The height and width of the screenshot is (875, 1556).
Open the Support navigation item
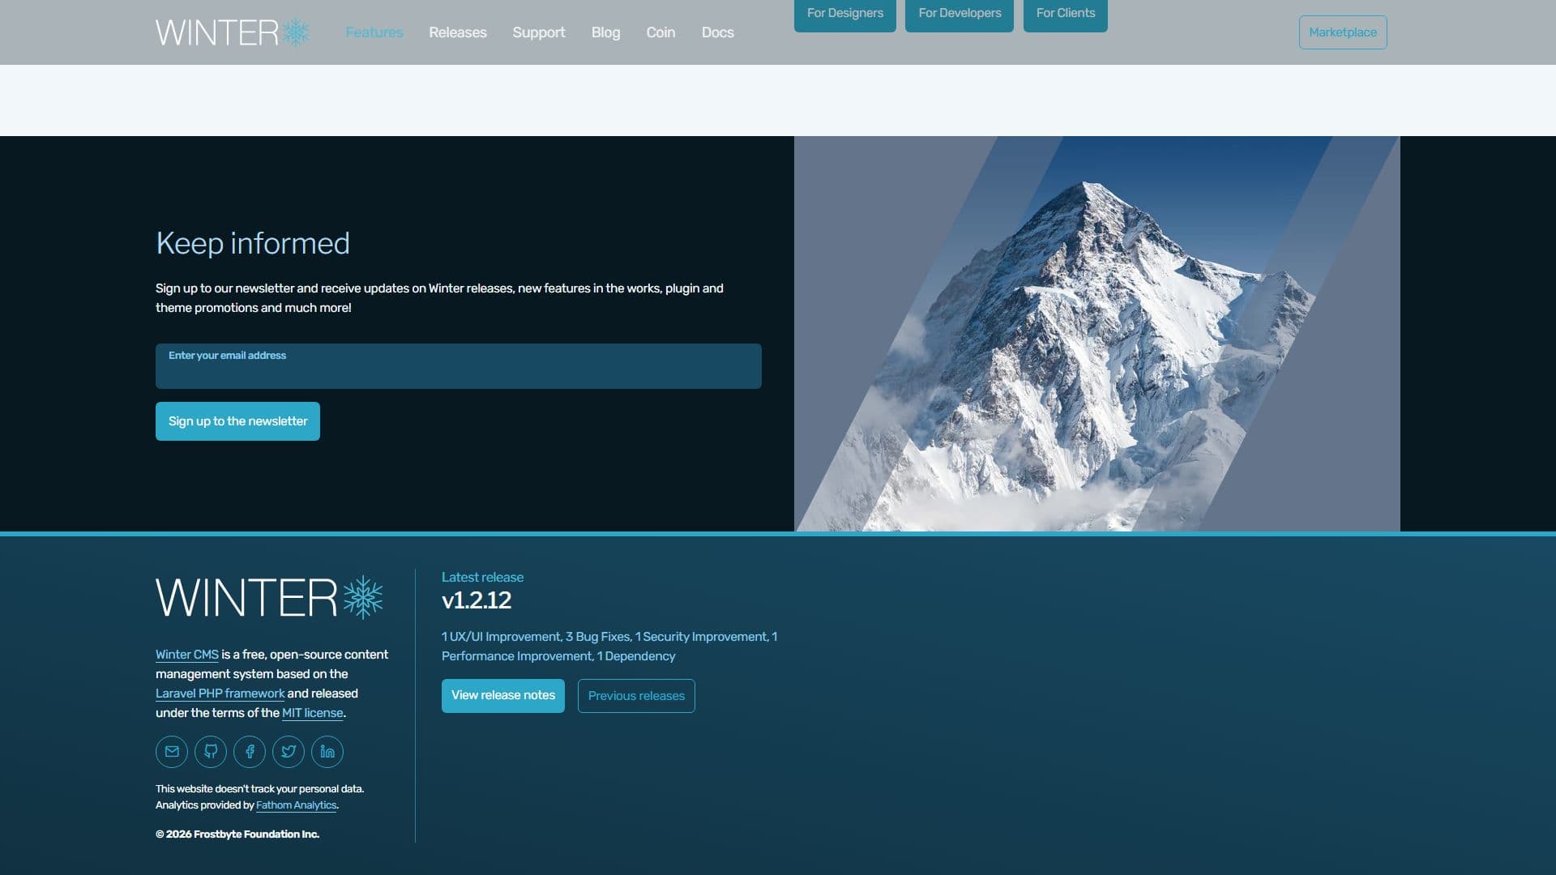coord(539,32)
